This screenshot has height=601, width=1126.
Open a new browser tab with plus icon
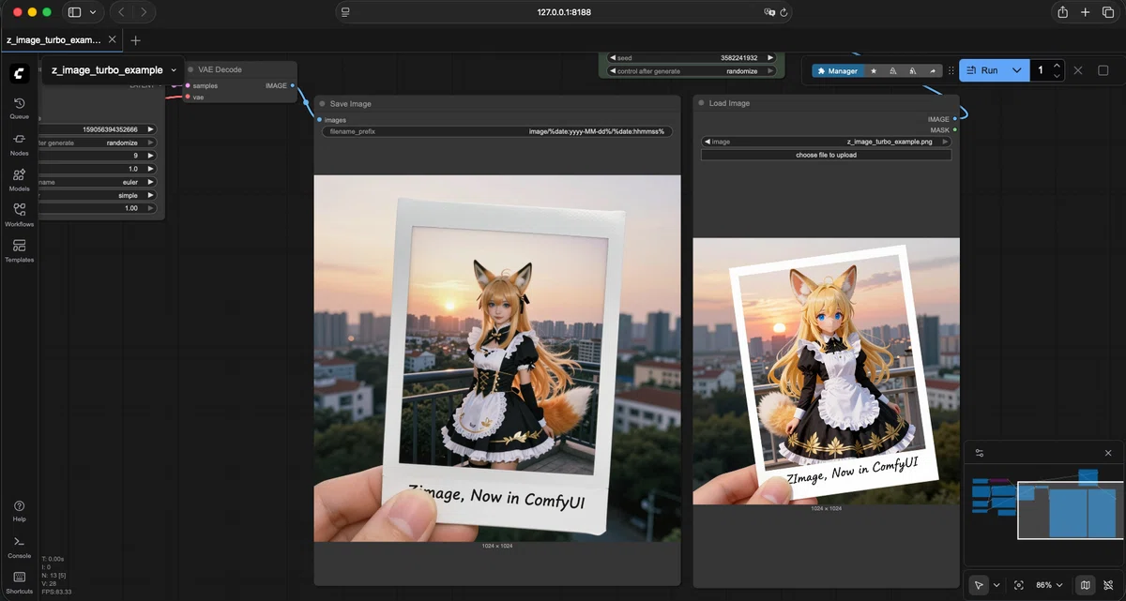click(x=1085, y=12)
